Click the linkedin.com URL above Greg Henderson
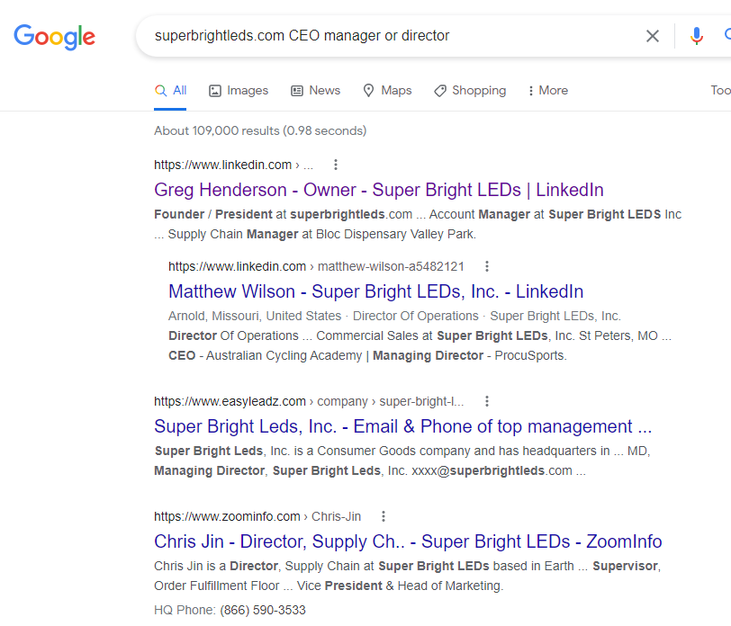This screenshot has width=731, height=626. (x=233, y=165)
